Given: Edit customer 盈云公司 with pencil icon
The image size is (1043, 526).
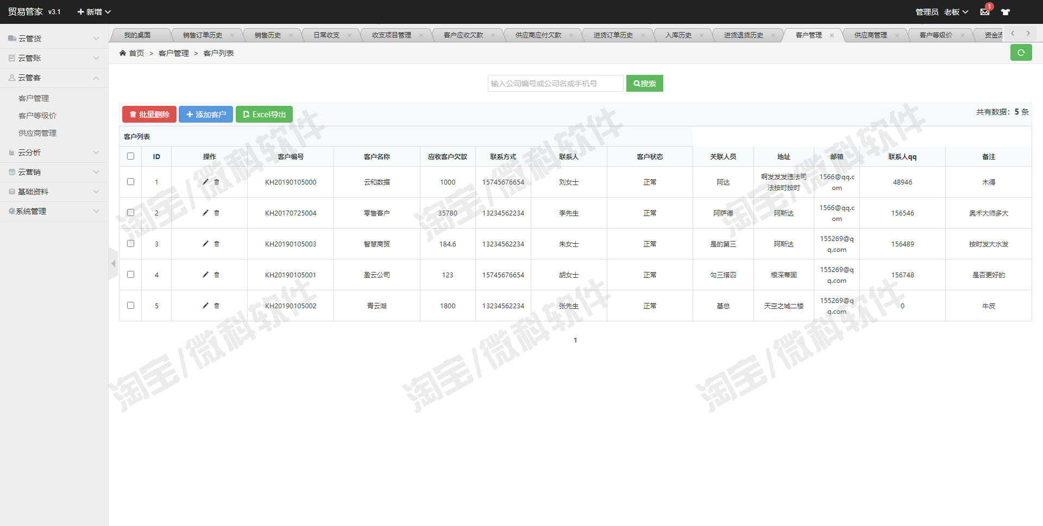Looking at the screenshot, I should (205, 275).
